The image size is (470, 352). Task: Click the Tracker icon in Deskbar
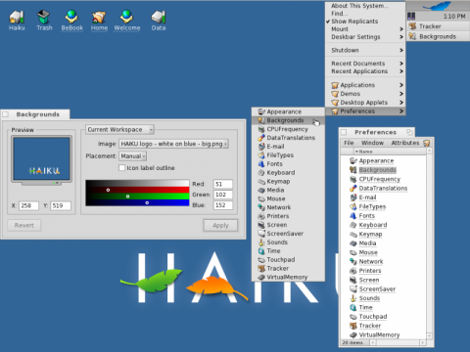(x=412, y=26)
